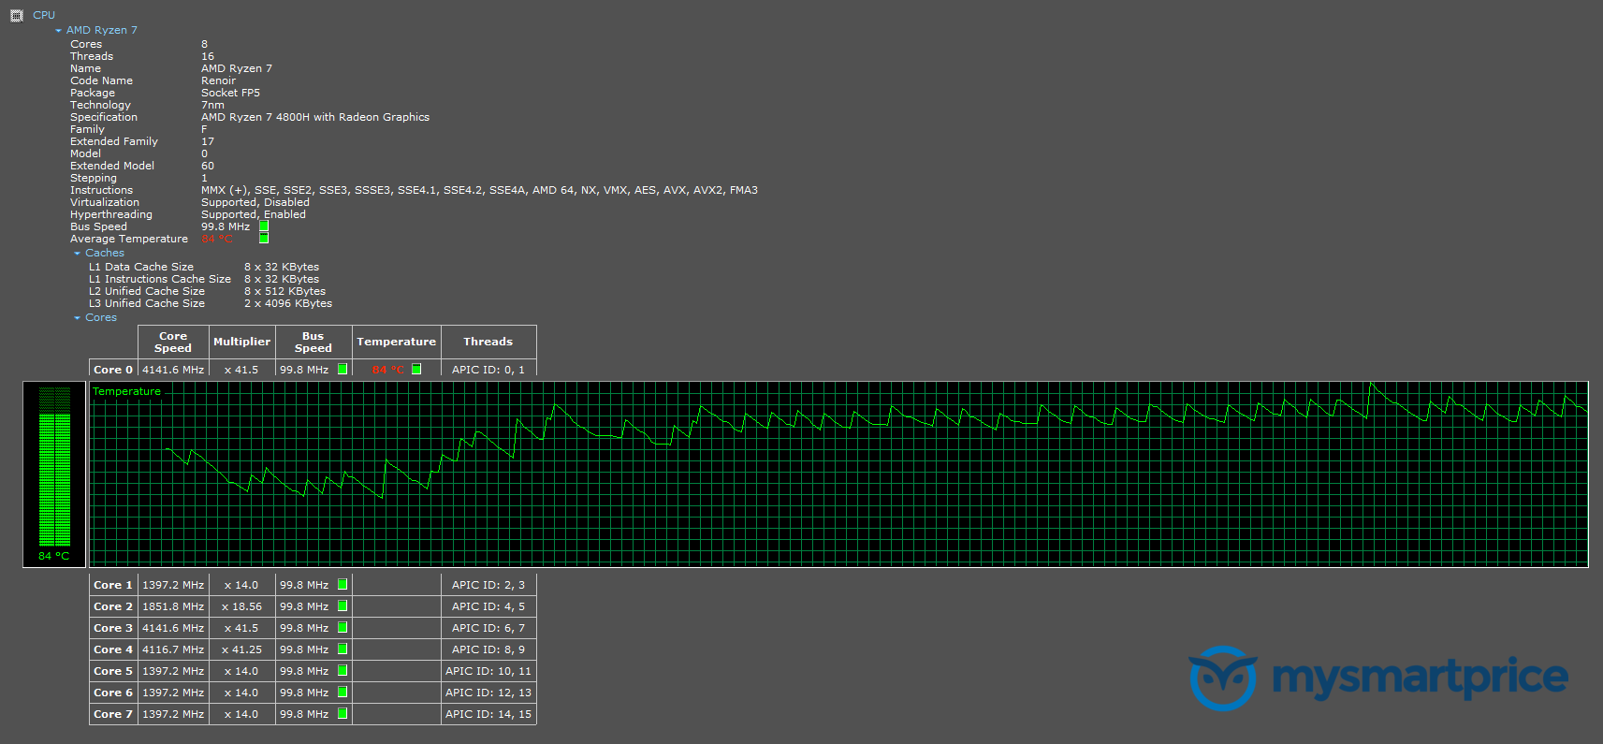The height and width of the screenshot is (744, 1603).
Task: Click the L2 Unified Cache Size row
Action: pos(208,291)
